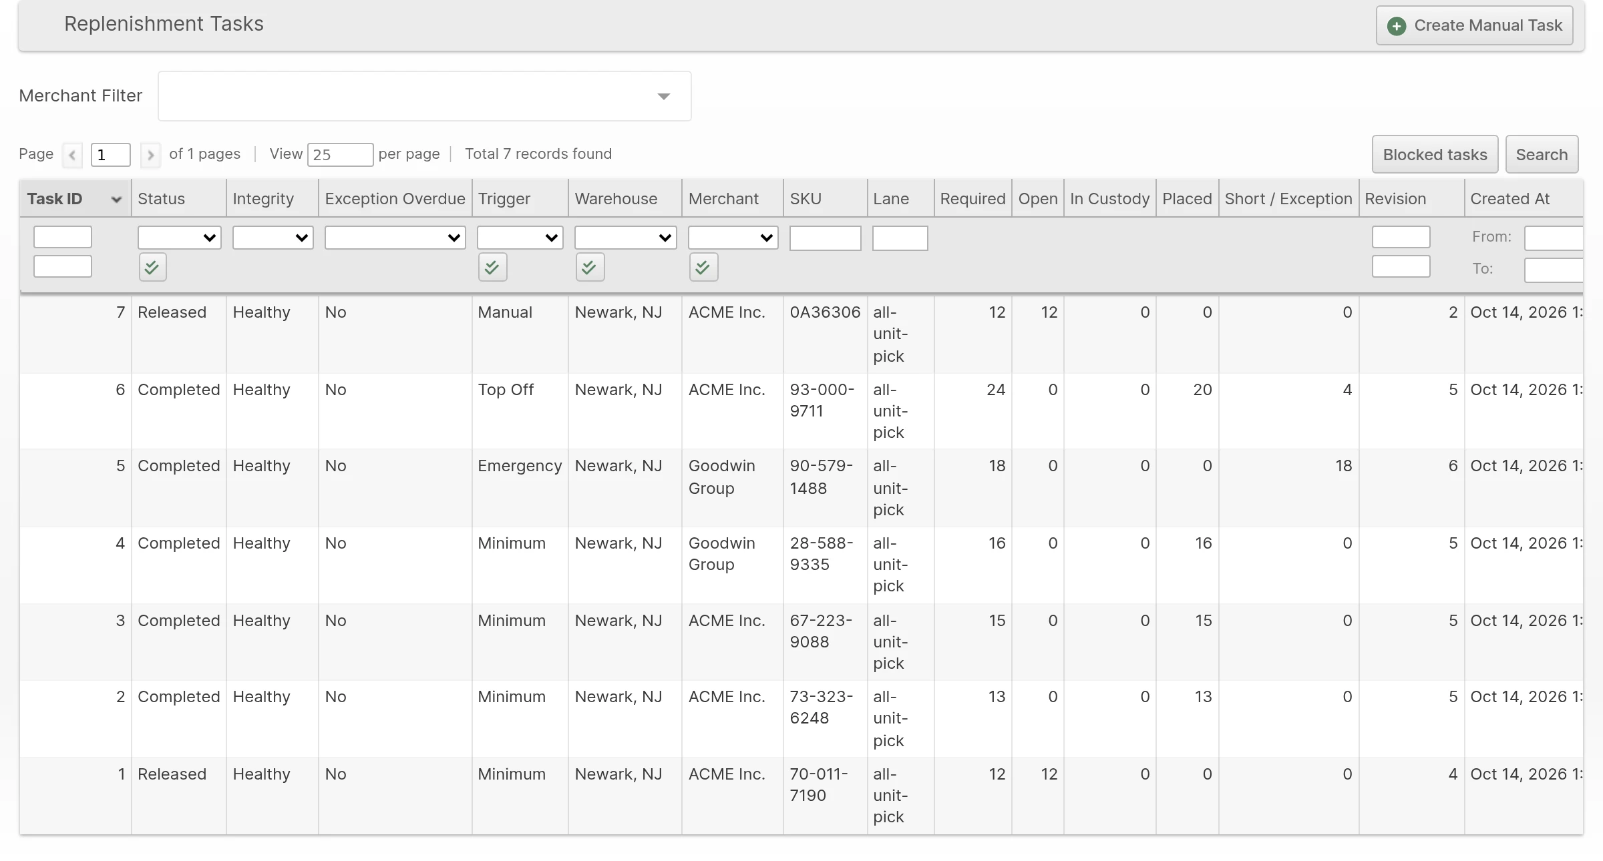Click the Revision to filter field
The width and height of the screenshot is (1603, 861).
1401,266
